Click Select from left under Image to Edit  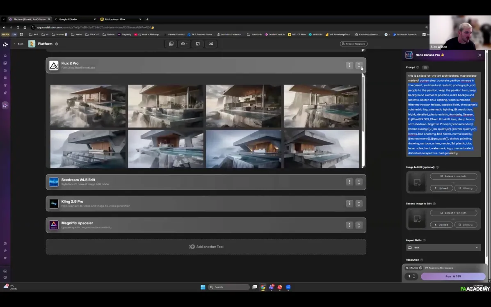click(453, 176)
